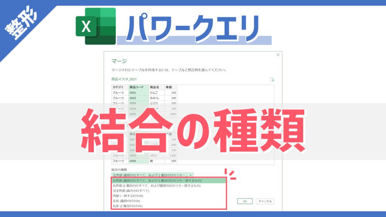
Task: Choose the 左外部 join option in the list
Action: [169, 180]
